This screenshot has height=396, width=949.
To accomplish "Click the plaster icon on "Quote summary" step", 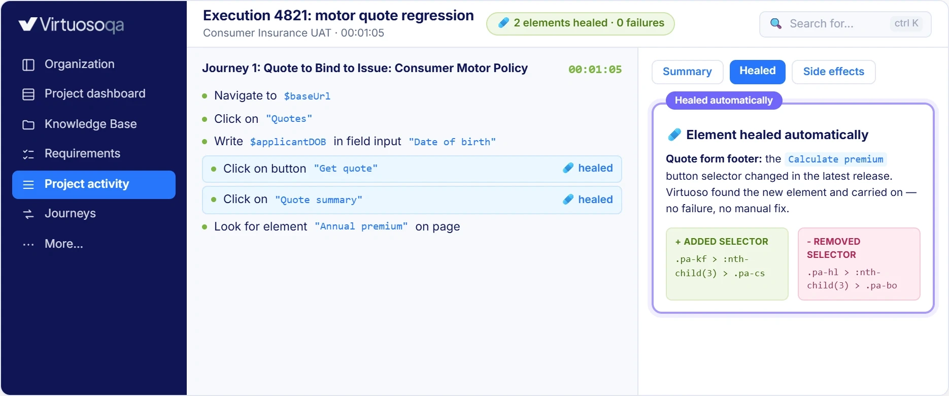I will pos(568,200).
